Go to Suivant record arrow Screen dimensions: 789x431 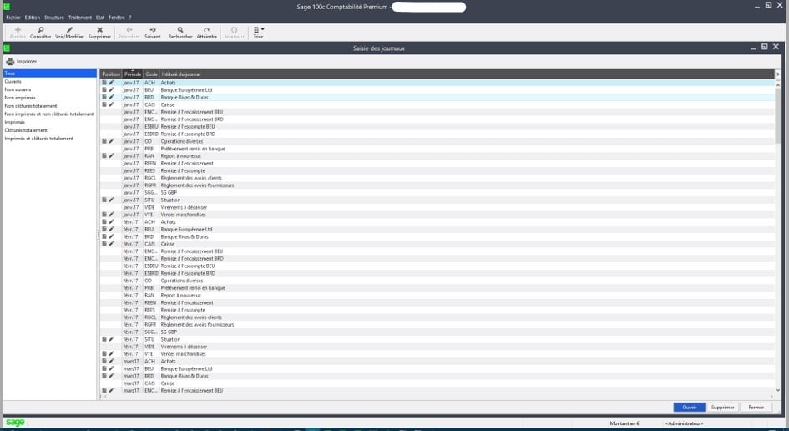[153, 30]
